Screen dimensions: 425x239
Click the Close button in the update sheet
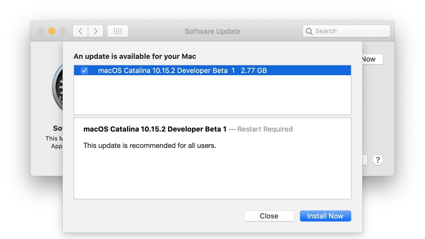coord(269,216)
